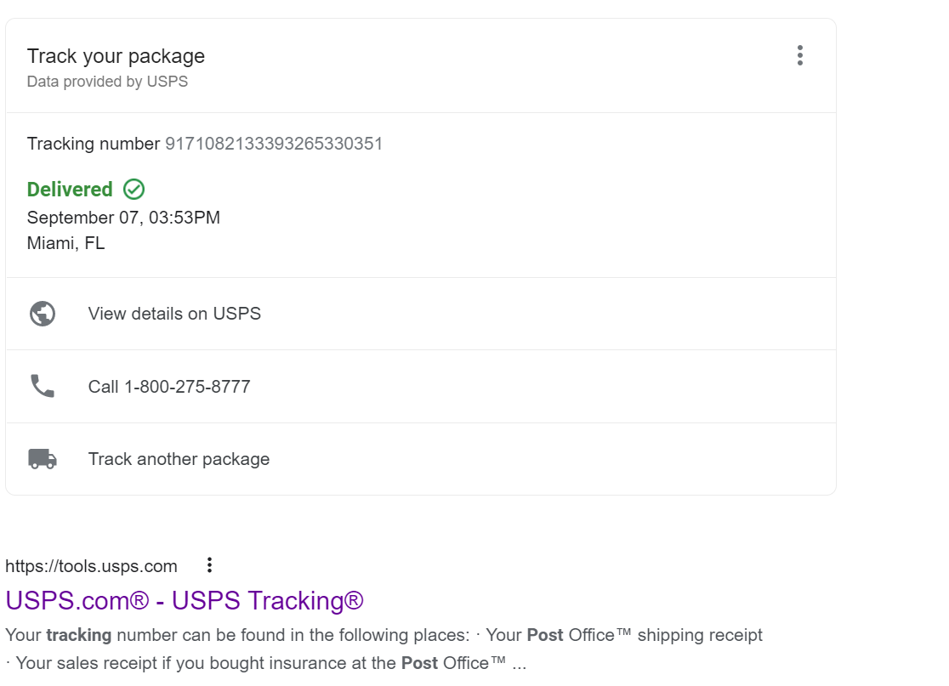Image resolution: width=949 pixels, height=686 pixels.
Task: Click the green Delivered status text
Action: coord(70,190)
